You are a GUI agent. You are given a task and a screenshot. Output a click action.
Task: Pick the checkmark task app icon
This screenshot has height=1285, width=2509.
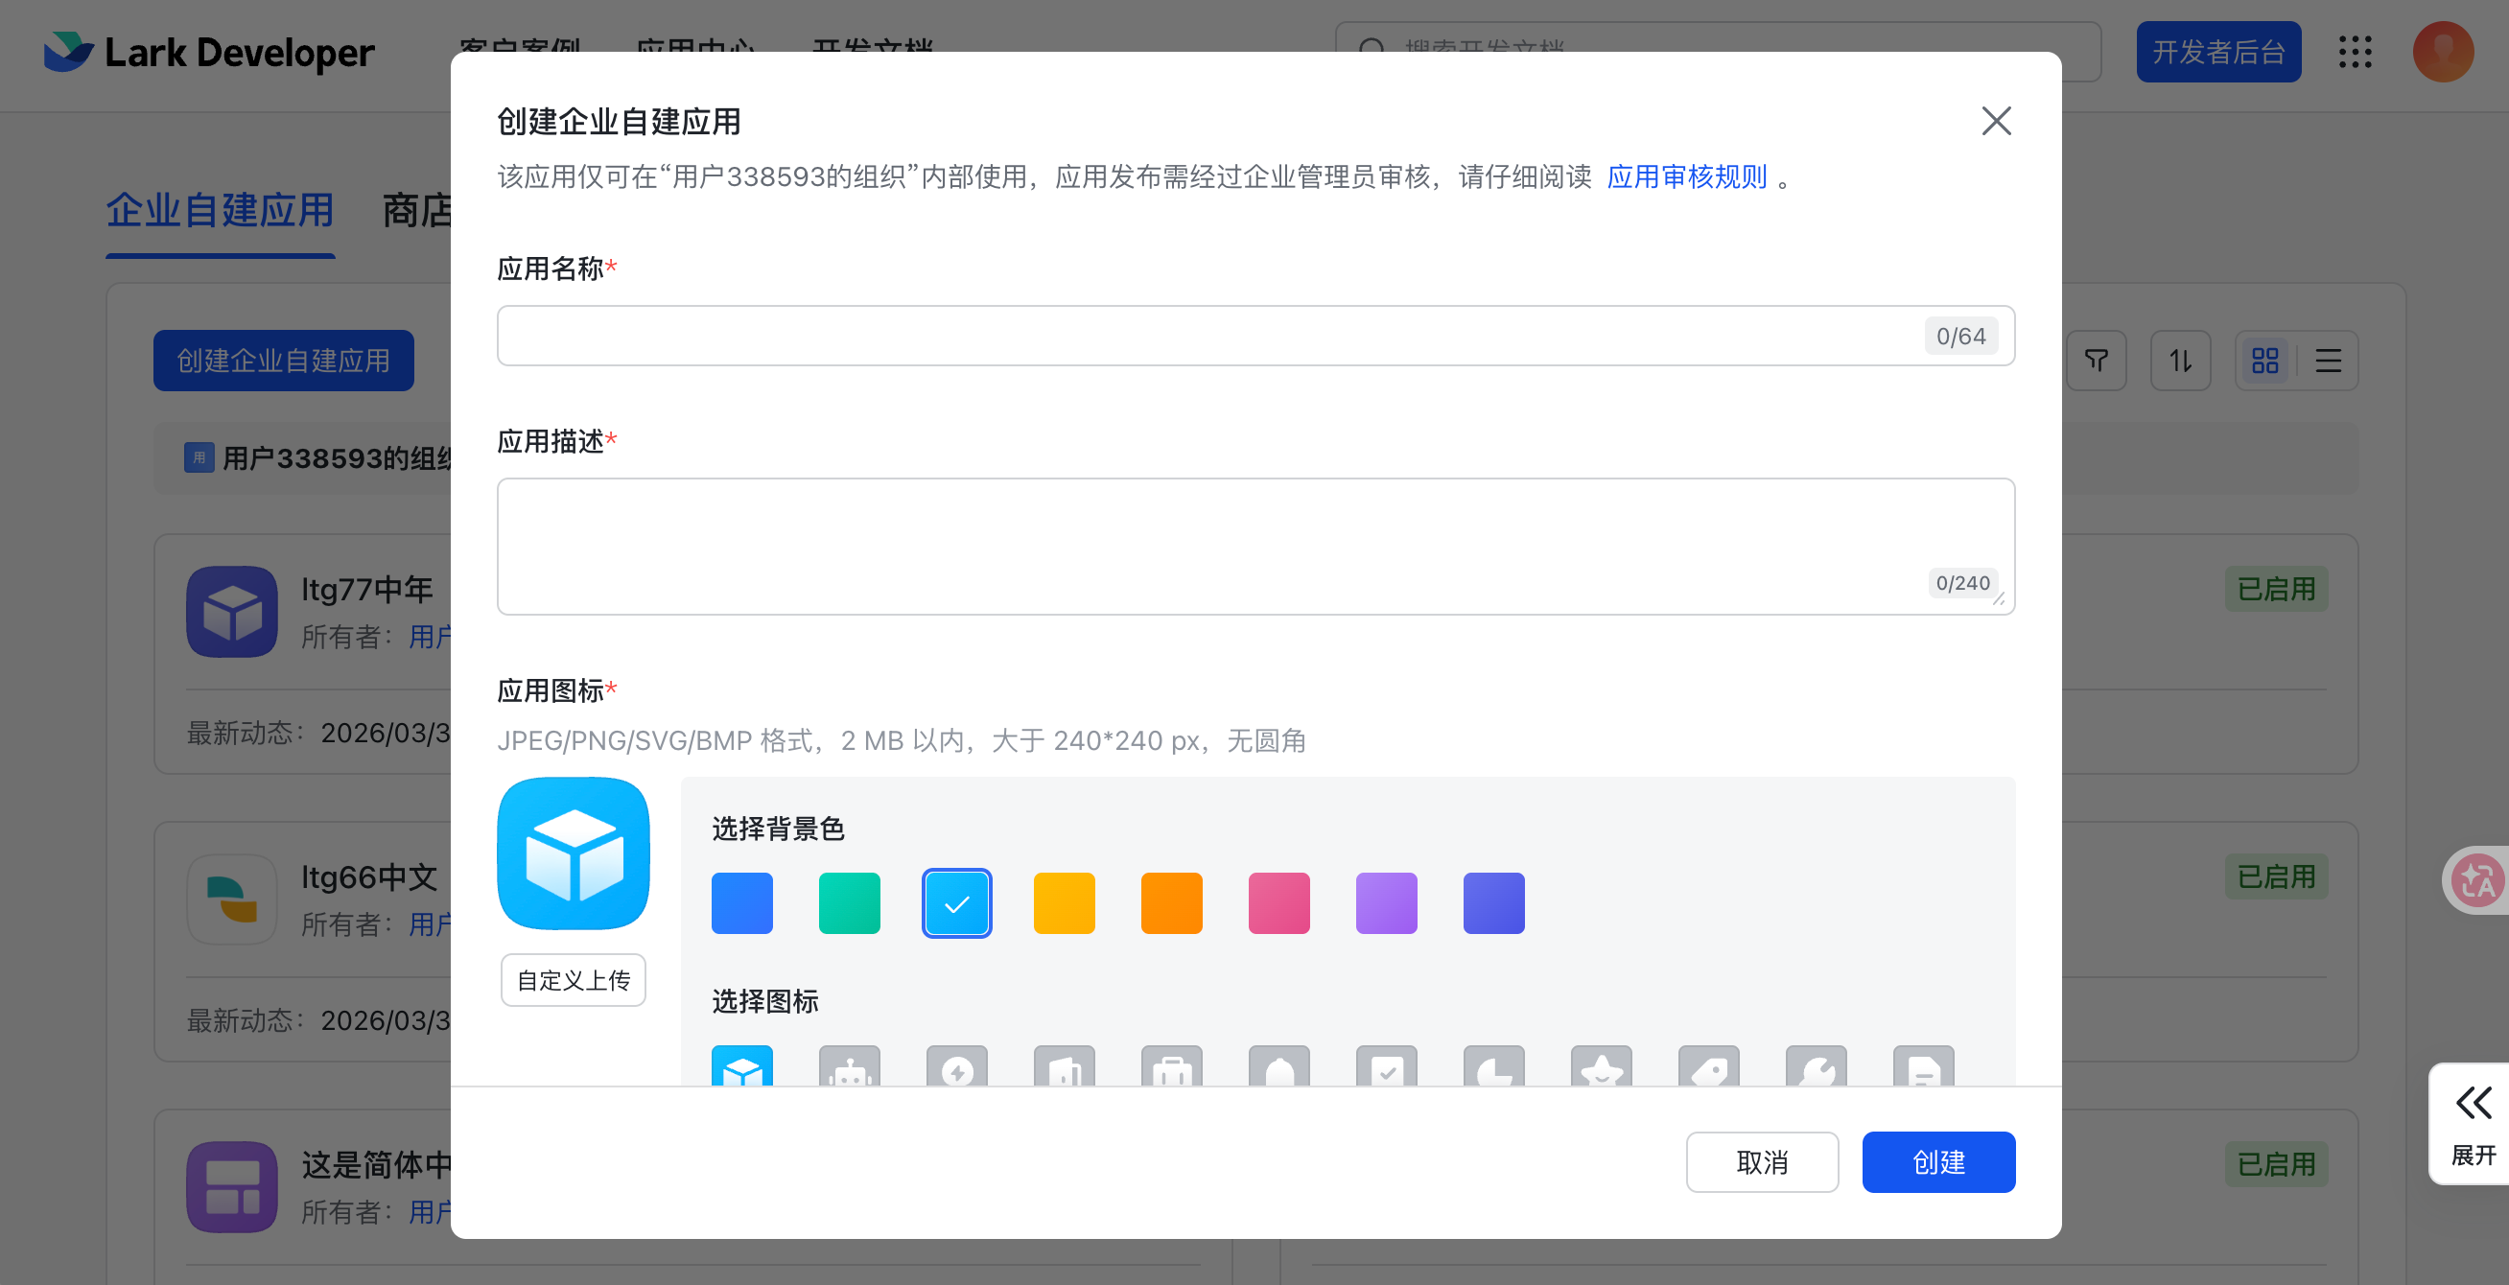click(x=1386, y=1068)
